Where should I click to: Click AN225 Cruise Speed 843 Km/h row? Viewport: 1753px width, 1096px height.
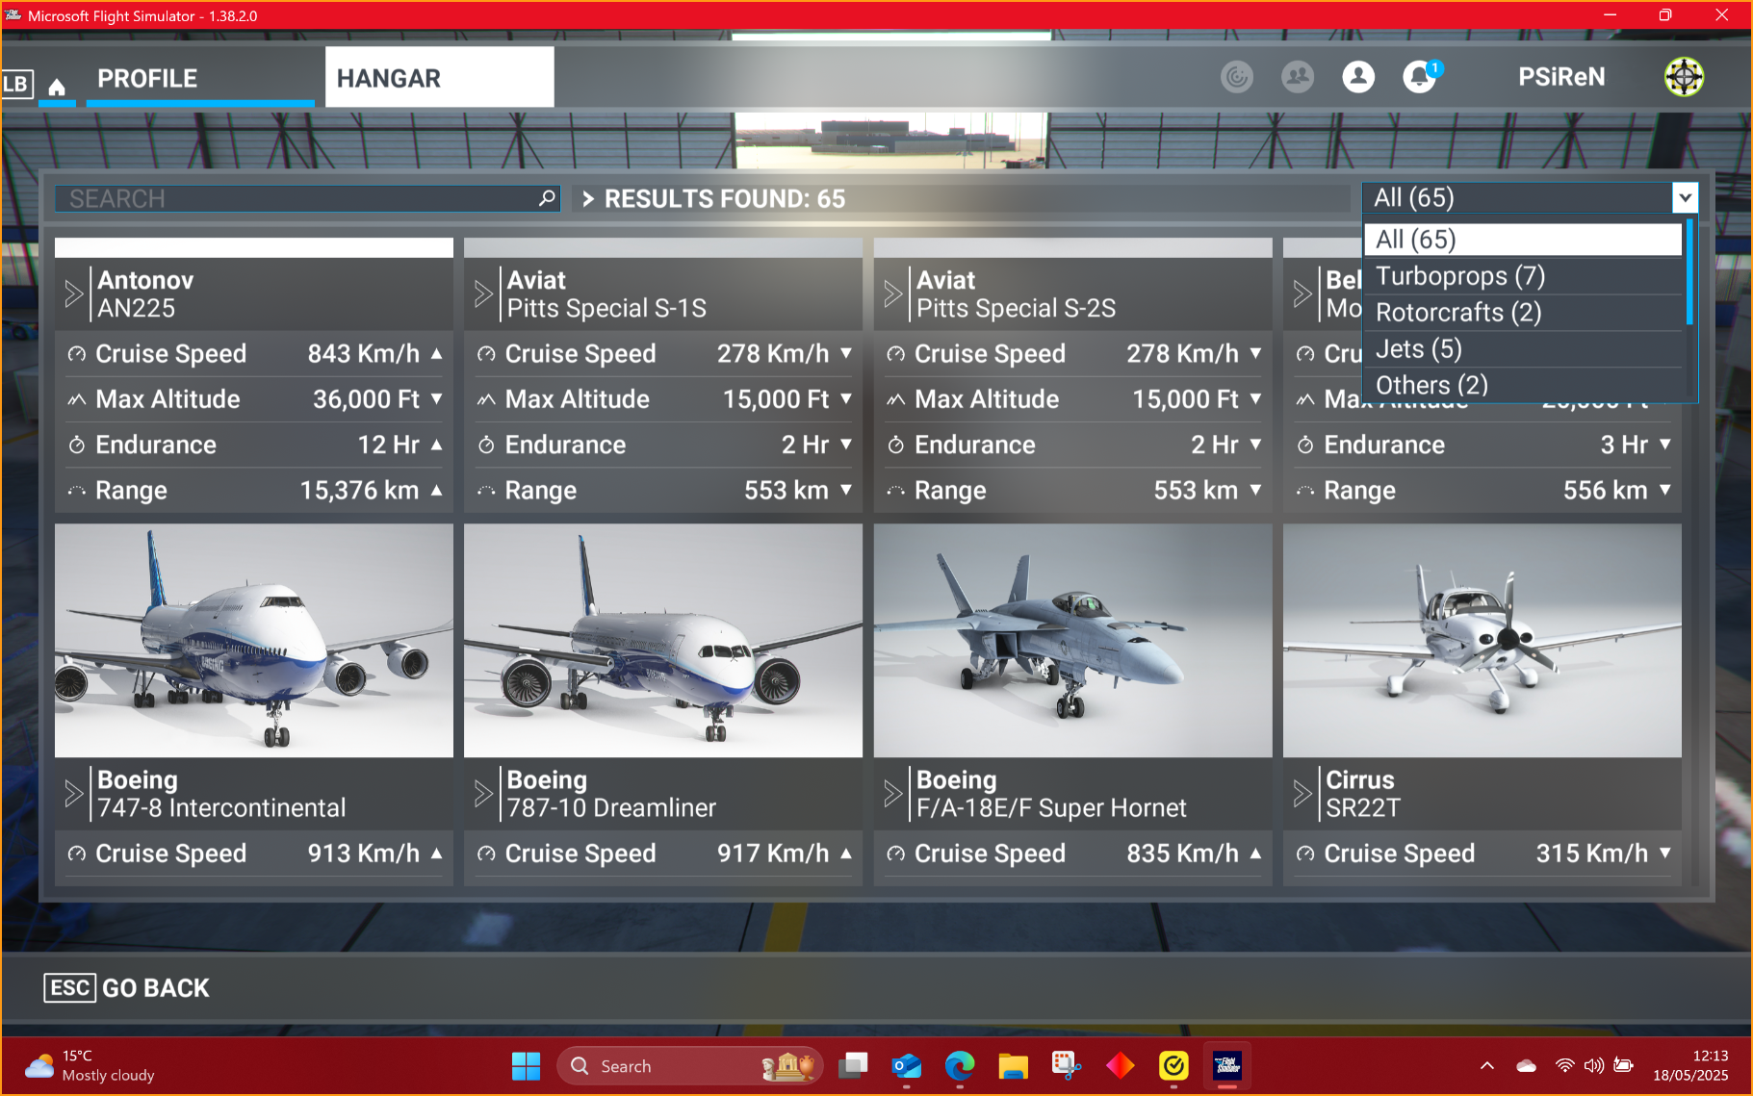tap(254, 354)
